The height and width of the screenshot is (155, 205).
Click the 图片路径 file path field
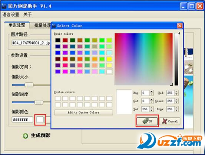point(31,43)
